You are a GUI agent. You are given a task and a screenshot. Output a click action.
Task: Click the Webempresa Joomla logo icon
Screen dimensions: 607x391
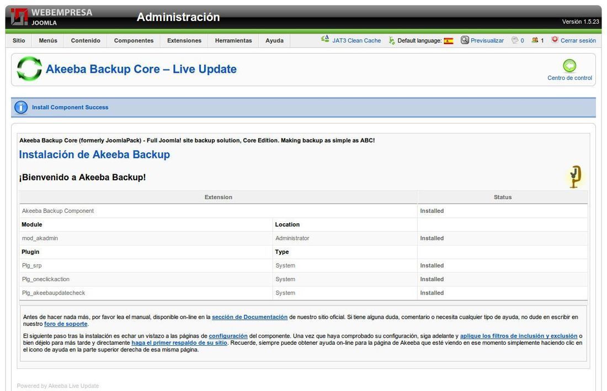coord(19,17)
